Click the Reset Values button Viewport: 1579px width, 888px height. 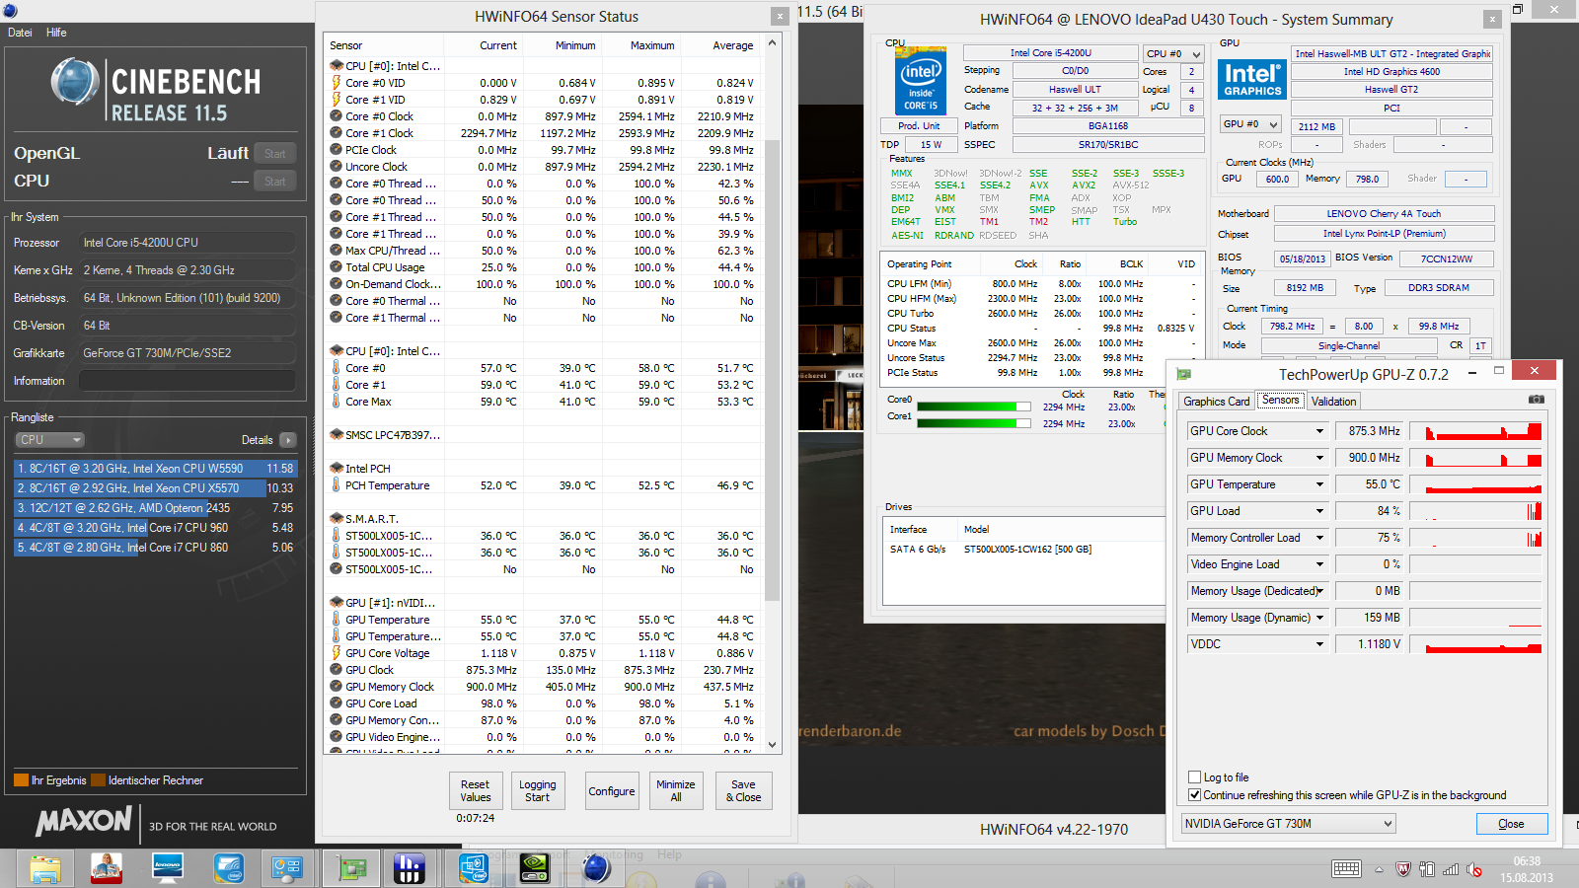point(476,791)
